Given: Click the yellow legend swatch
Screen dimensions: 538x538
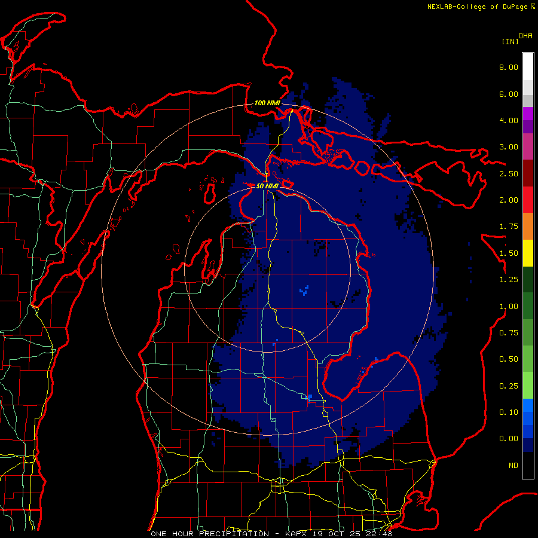Looking at the screenshot, I should click(528, 253).
